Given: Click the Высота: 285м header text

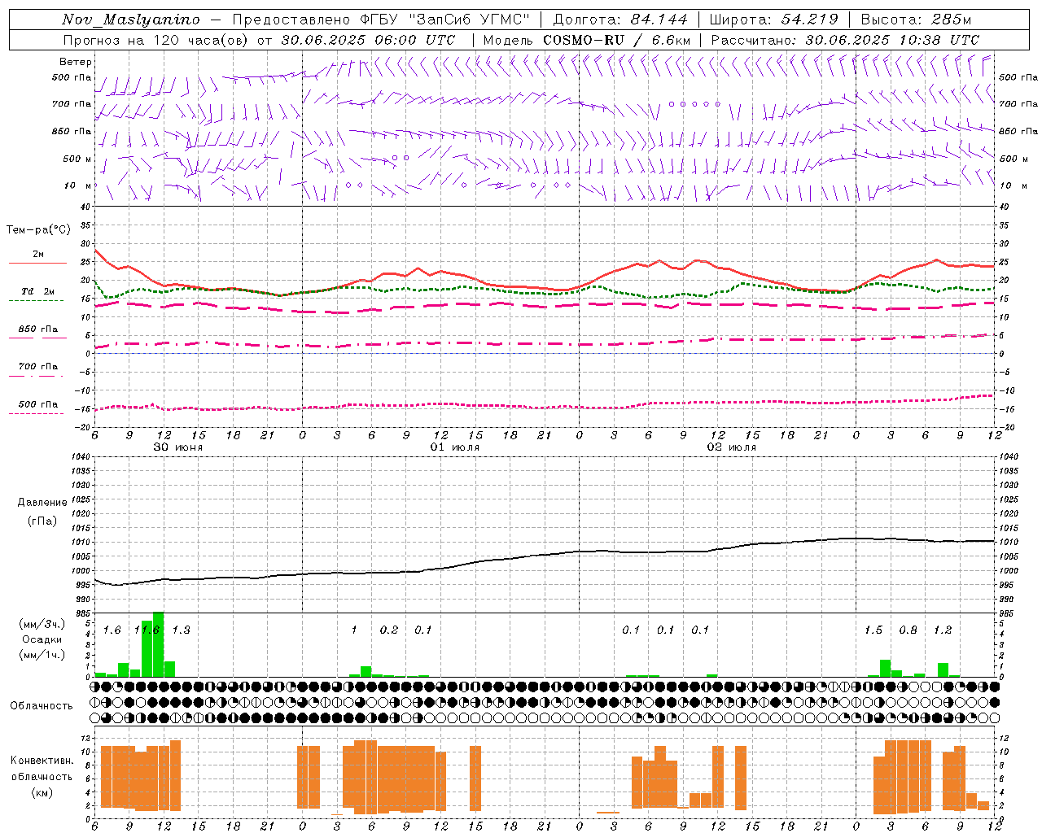Looking at the screenshot, I should [916, 20].
